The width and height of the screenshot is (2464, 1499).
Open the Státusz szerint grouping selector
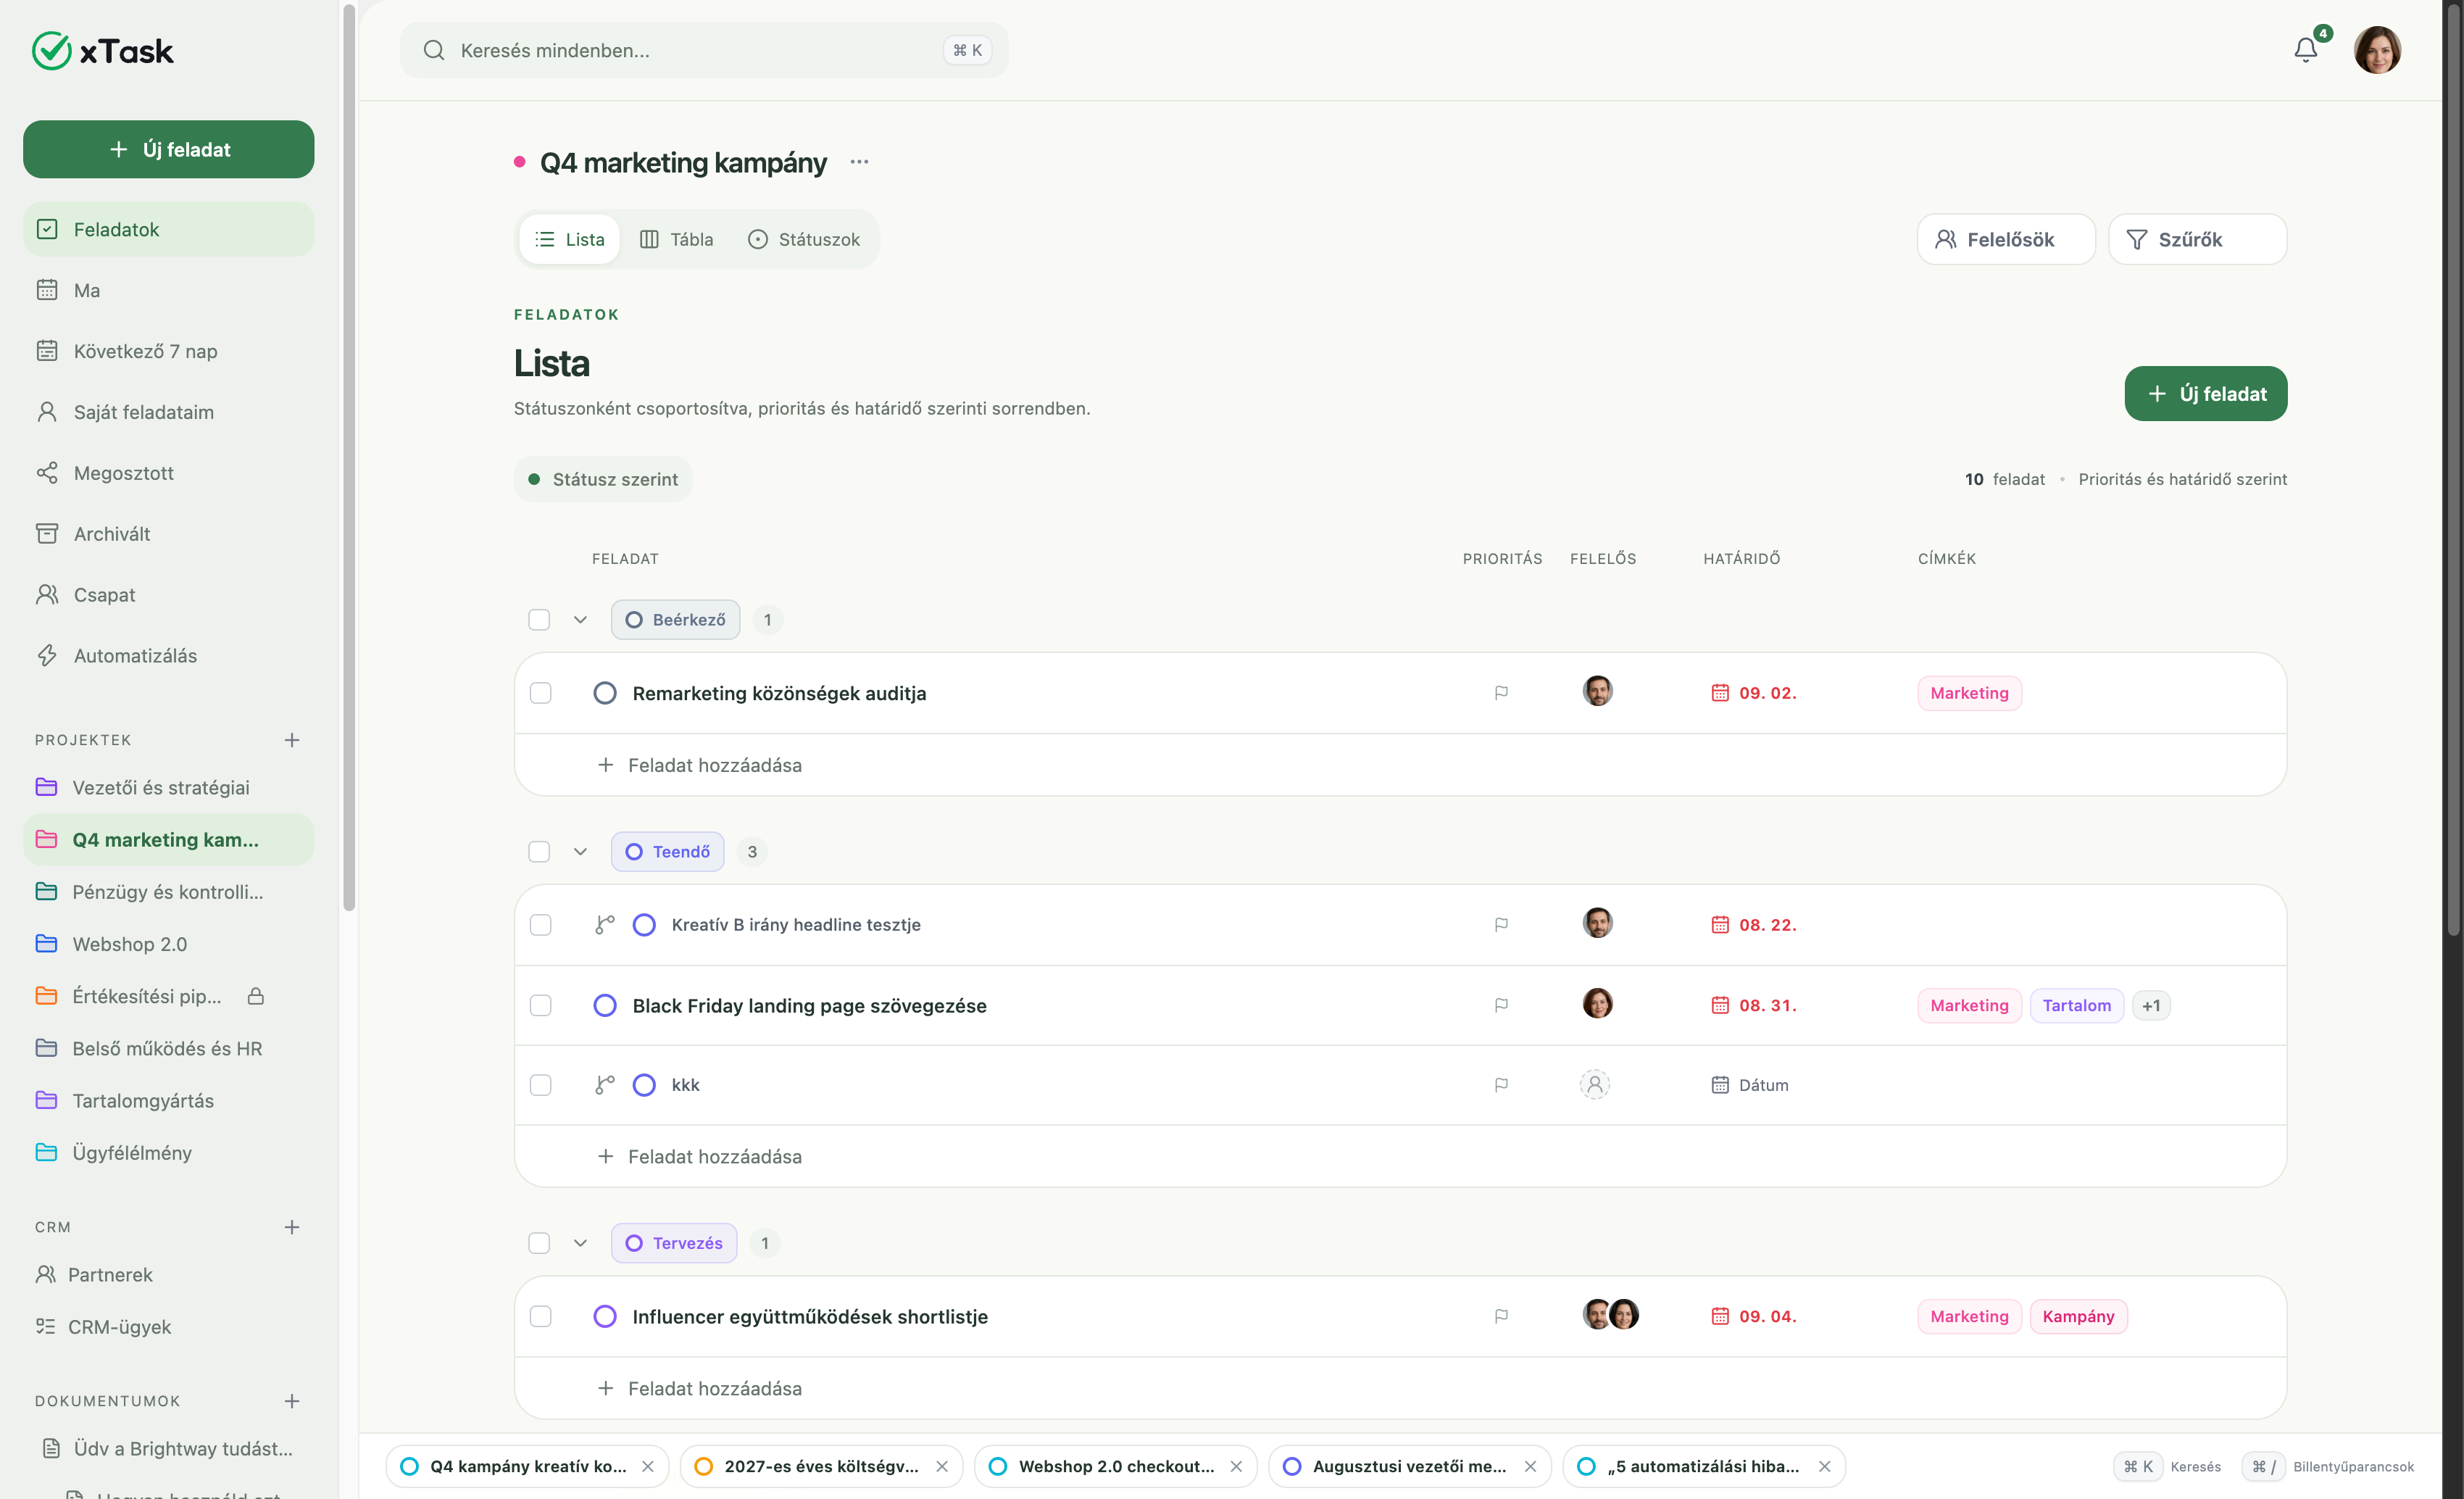tap(603, 479)
